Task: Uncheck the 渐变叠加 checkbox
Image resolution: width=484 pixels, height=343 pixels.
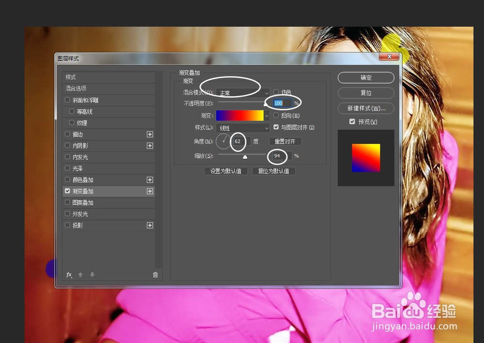Action: (67, 191)
